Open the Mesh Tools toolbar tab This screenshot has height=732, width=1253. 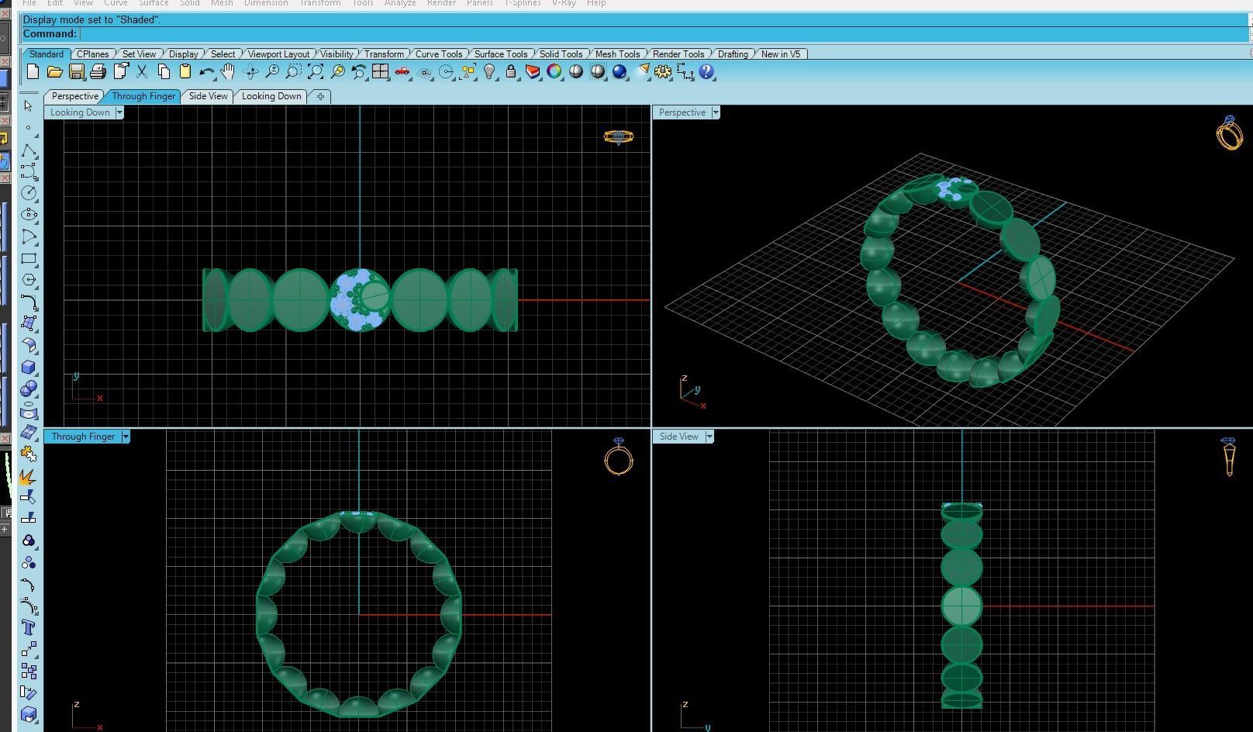pyautogui.click(x=618, y=54)
